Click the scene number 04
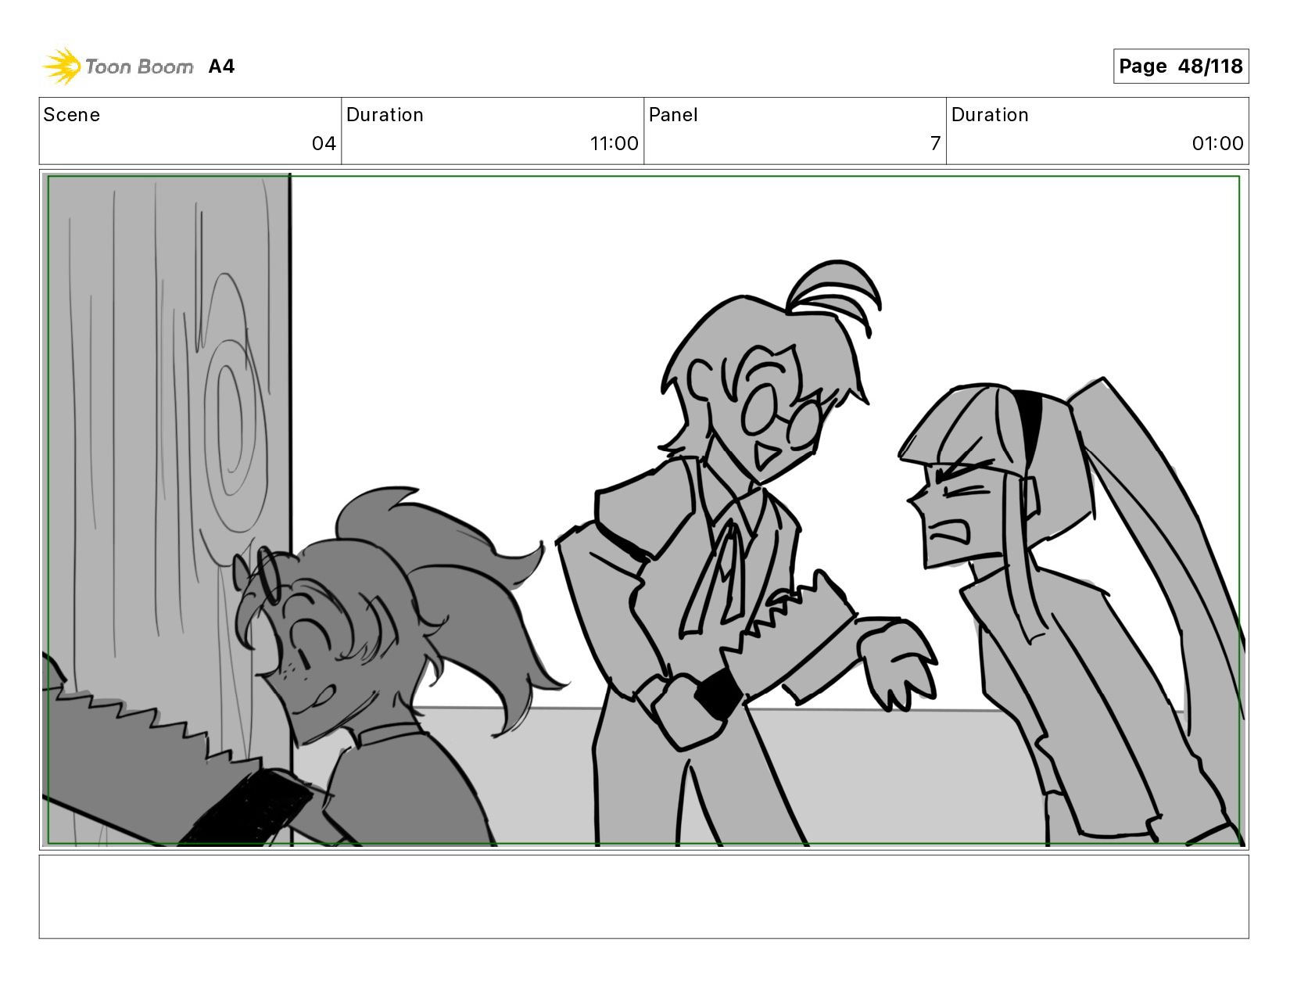 click(324, 144)
